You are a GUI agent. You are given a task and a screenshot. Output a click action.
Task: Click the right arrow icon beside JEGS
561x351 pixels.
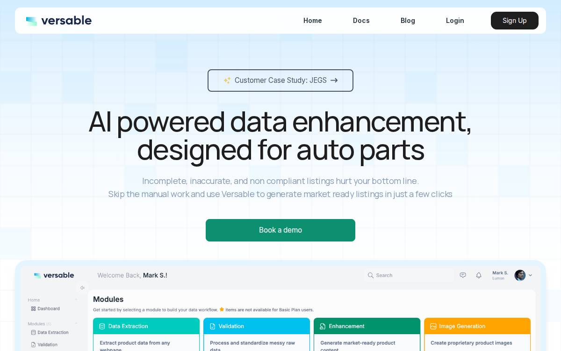pos(334,80)
